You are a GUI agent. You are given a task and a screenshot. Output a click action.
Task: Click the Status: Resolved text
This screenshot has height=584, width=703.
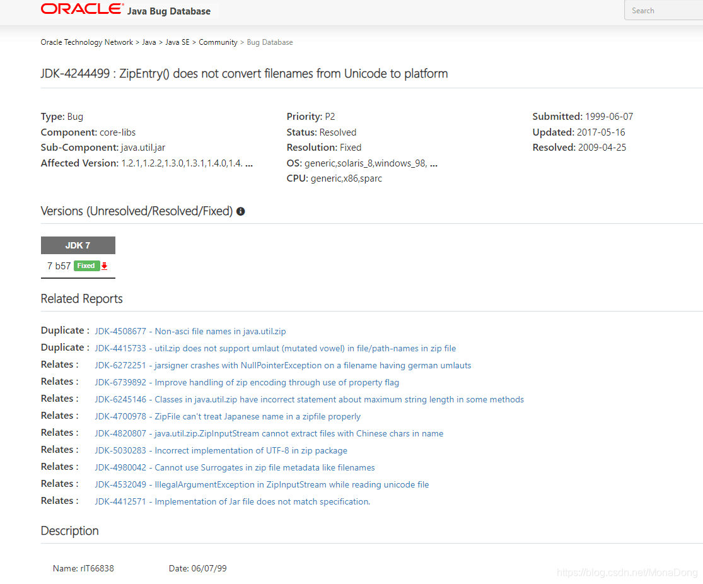pyautogui.click(x=322, y=132)
